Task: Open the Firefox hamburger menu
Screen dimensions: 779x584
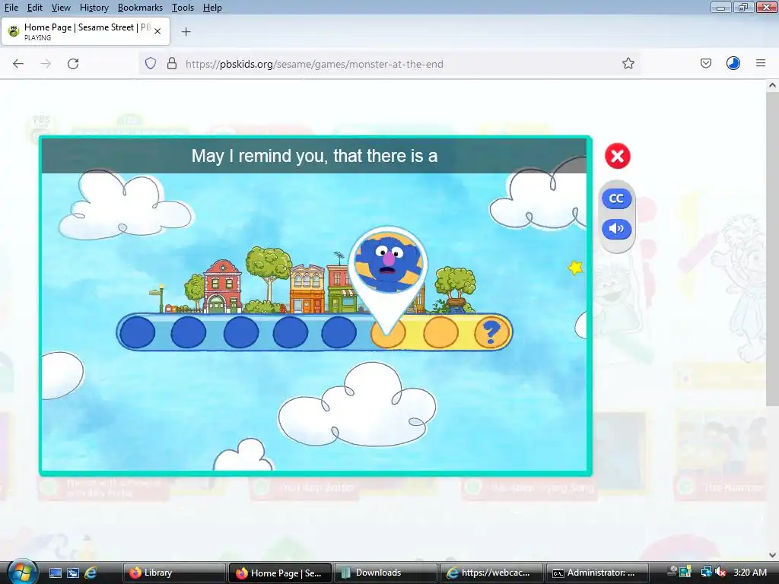Action: click(x=761, y=63)
